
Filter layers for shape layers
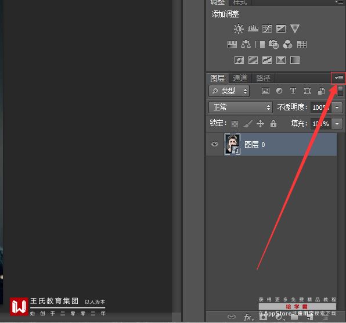click(307, 91)
